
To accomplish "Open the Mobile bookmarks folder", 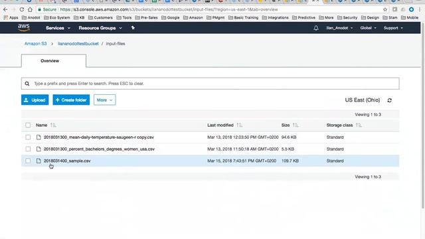I will point(410,18).
